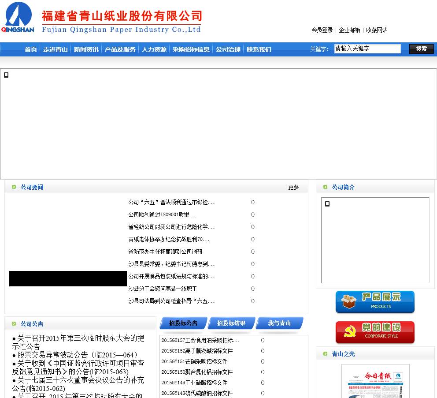Click the 收藏网站 link
This screenshot has width=437, height=398.
[x=377, y=30]
